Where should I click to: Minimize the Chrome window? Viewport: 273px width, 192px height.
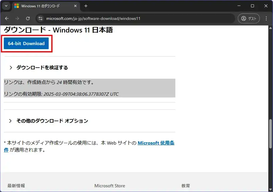point(239,6)
